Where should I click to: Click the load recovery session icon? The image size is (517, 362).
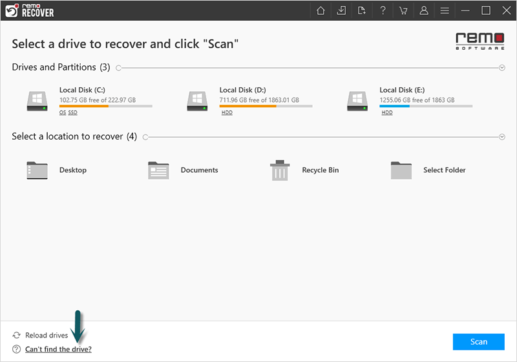[341, 10]
